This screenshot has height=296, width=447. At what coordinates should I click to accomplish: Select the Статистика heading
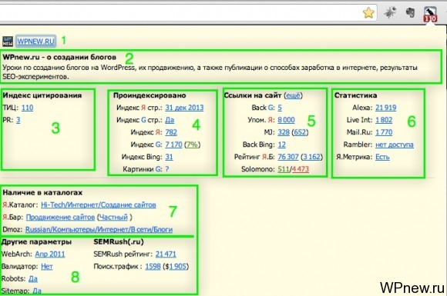[355, 95]
